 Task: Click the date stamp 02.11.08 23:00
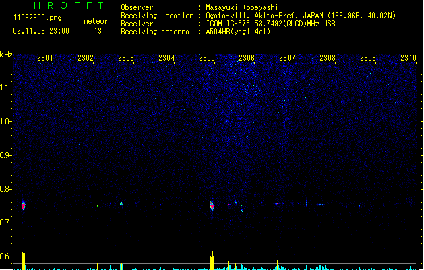tap(41, 31)
